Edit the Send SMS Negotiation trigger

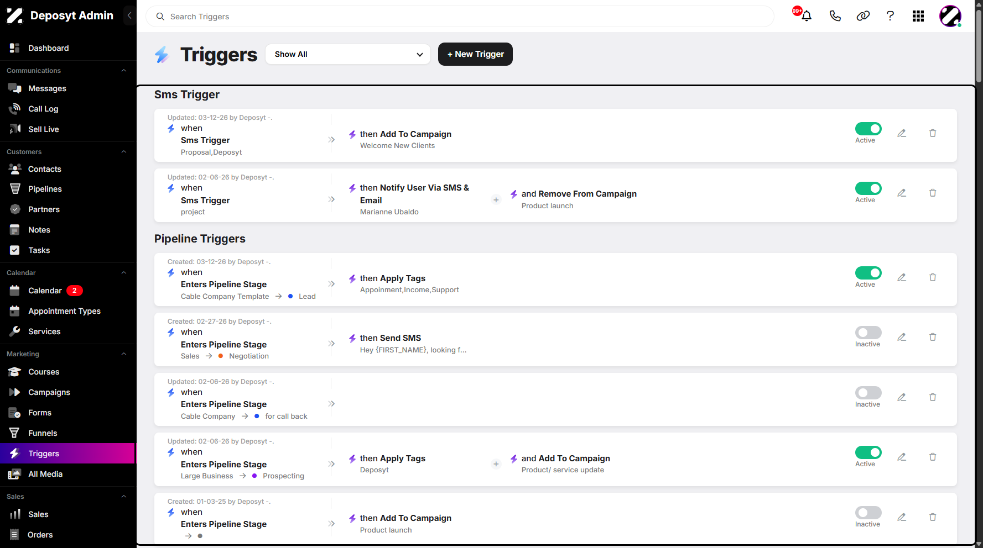[x=902, y=337]
